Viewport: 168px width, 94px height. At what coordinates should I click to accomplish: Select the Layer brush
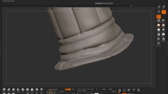click(41, 90)
